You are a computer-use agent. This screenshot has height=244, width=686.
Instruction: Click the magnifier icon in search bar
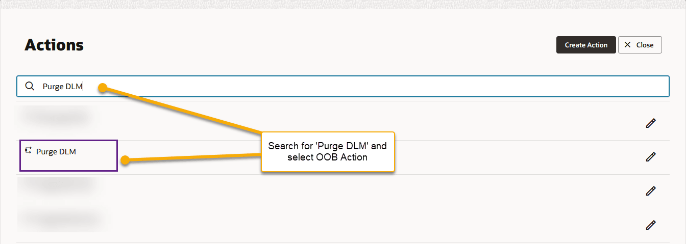tap(30, 87)
